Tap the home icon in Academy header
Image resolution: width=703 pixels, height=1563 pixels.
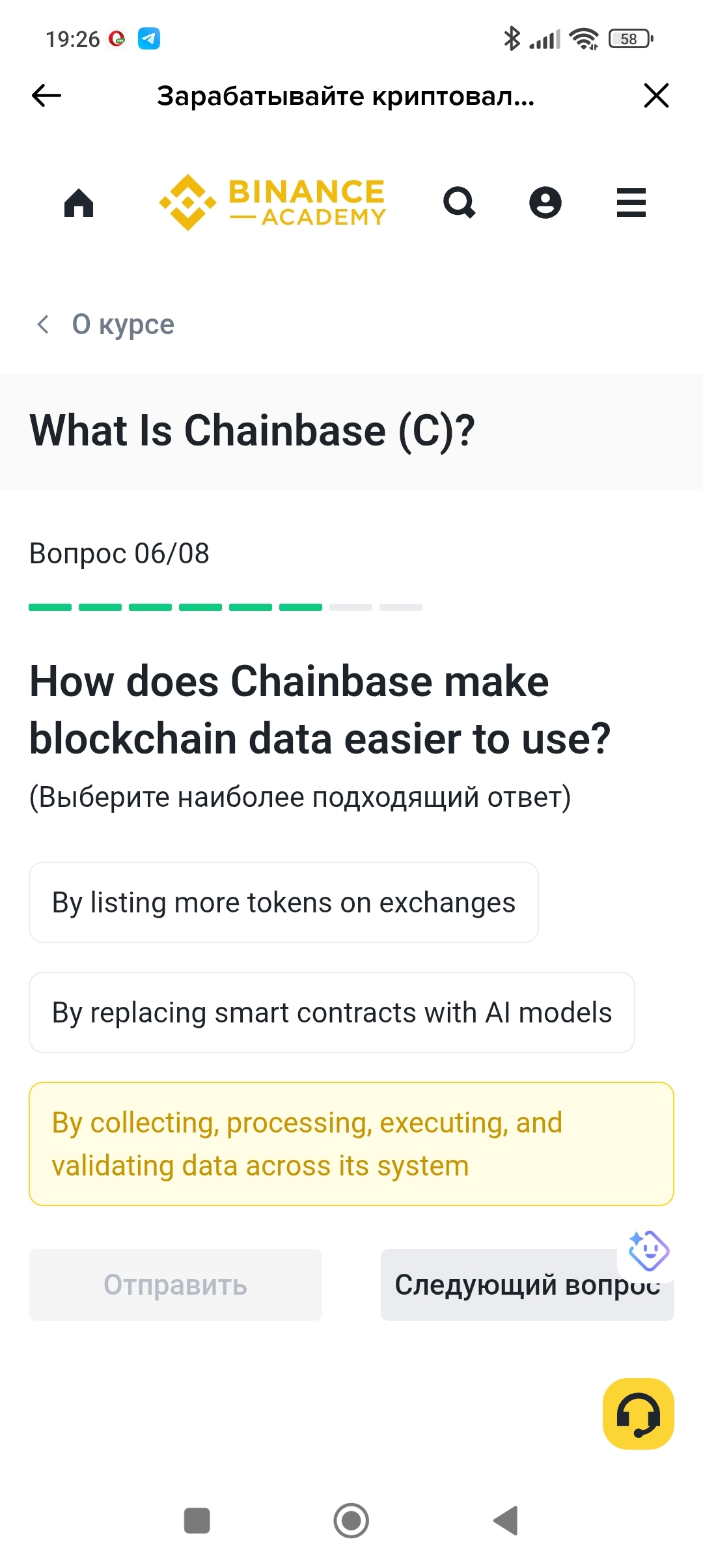pos(79,203)
